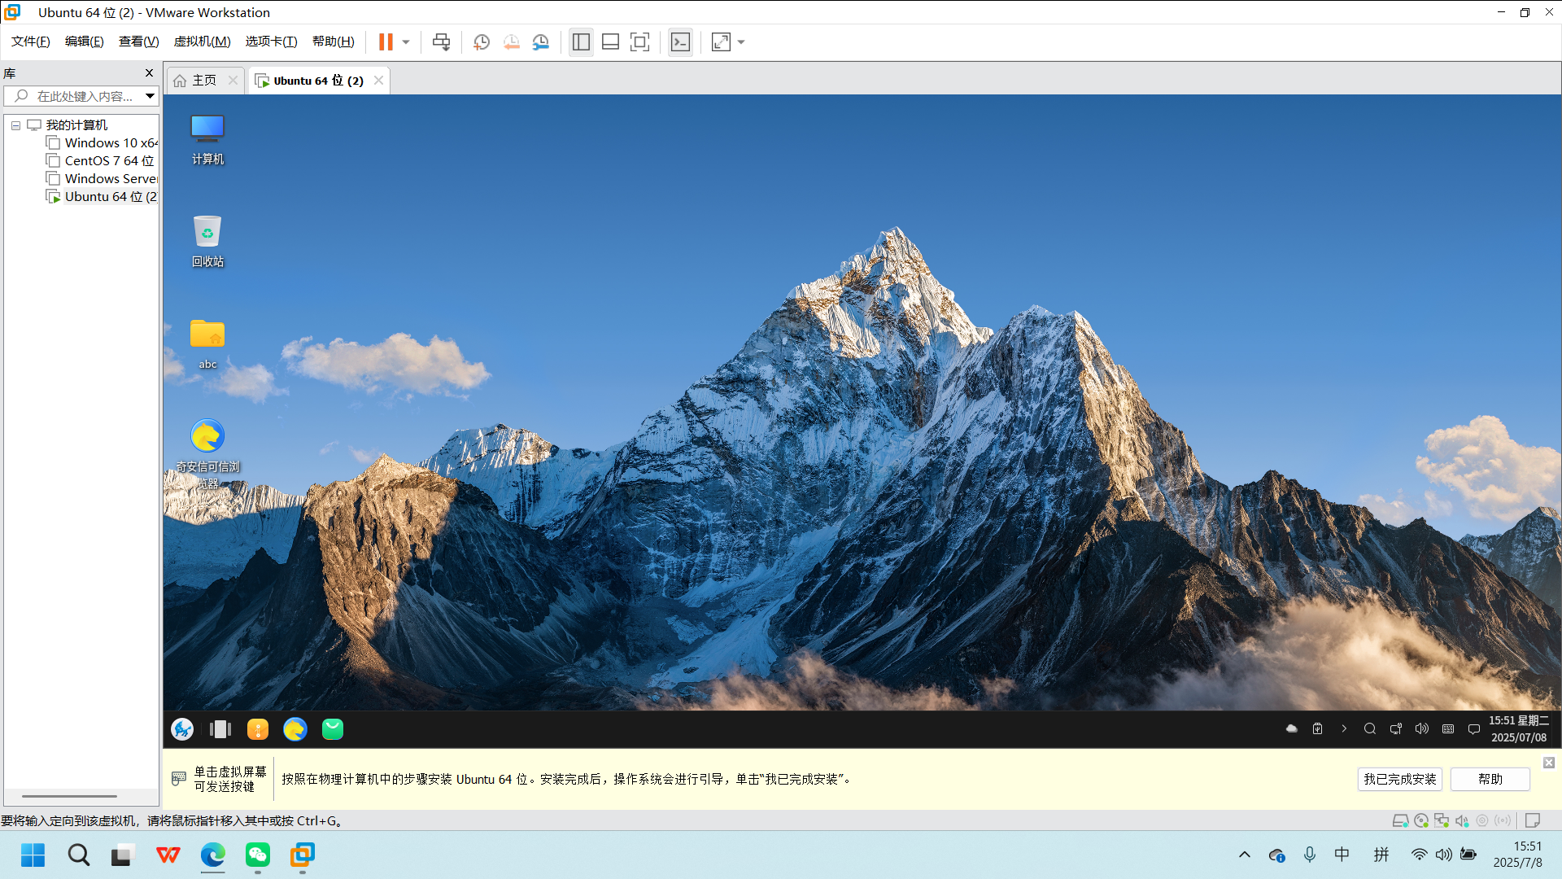This screenshot has width=1562, height=879.
Task: Click the VMware sound card status icon
Action: [x=1462, y=820]
